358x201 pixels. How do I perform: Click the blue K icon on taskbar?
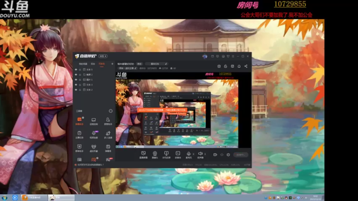[x=15, y=197]
